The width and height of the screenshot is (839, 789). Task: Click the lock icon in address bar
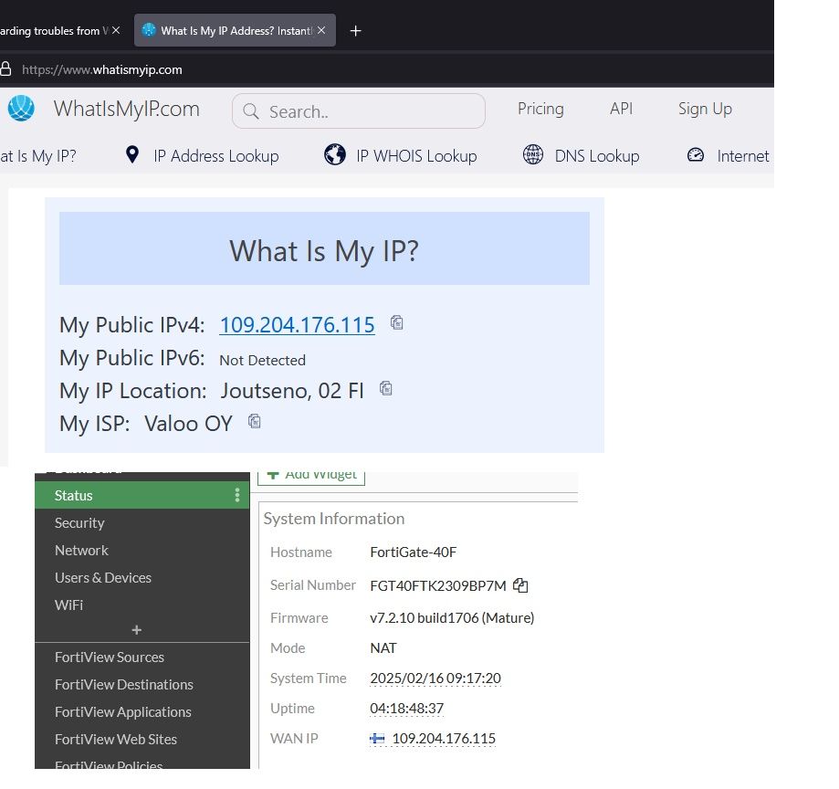pyautogui.click(x=5, y=69)
